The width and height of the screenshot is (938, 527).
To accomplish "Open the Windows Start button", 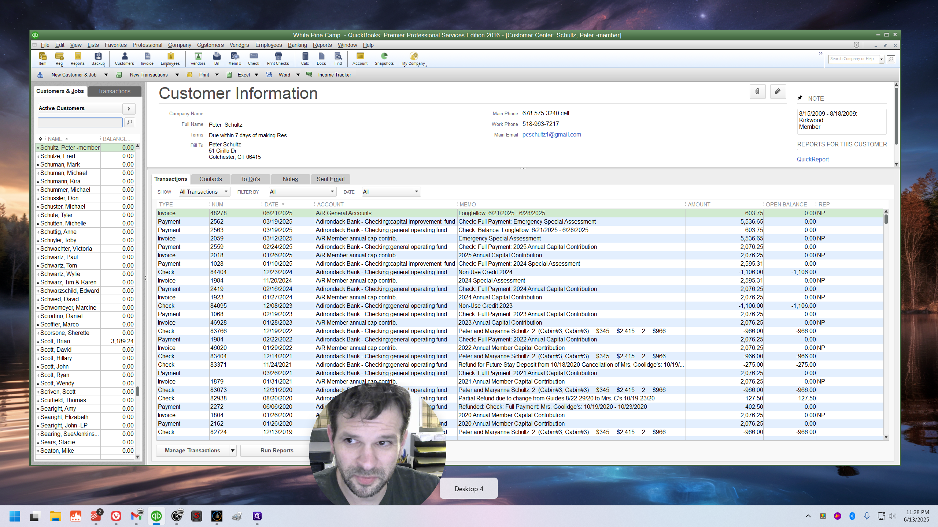I will (15, 516).
